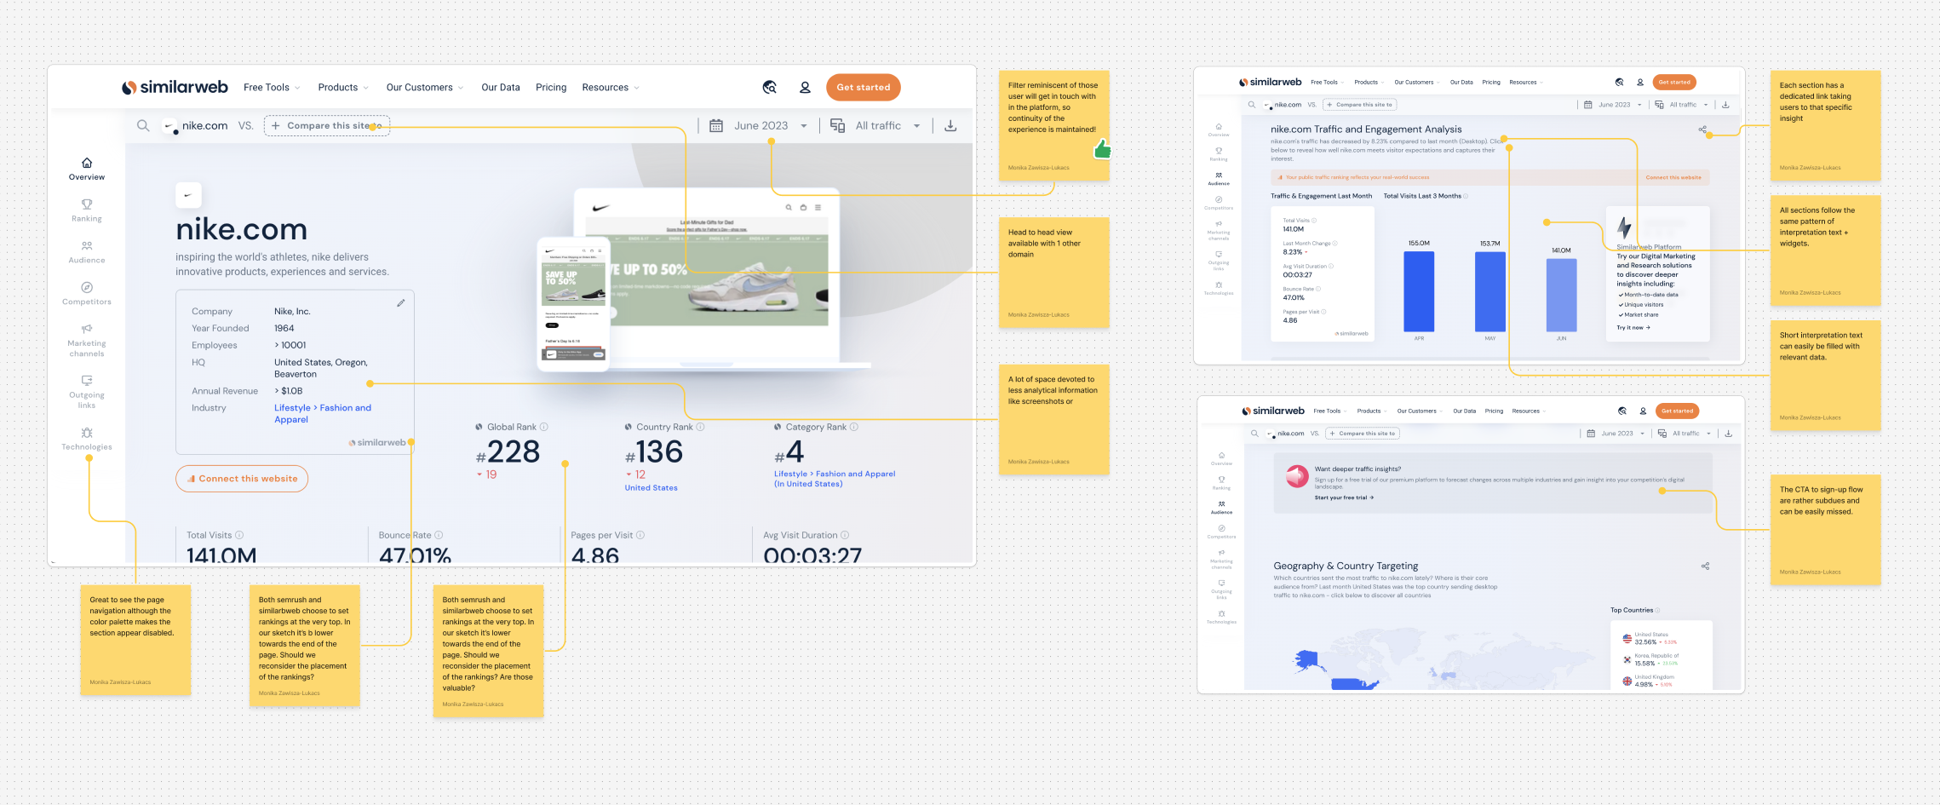Click the download icon in large screenshot's filter bar
1940x805 pixels.
point(950,126)
